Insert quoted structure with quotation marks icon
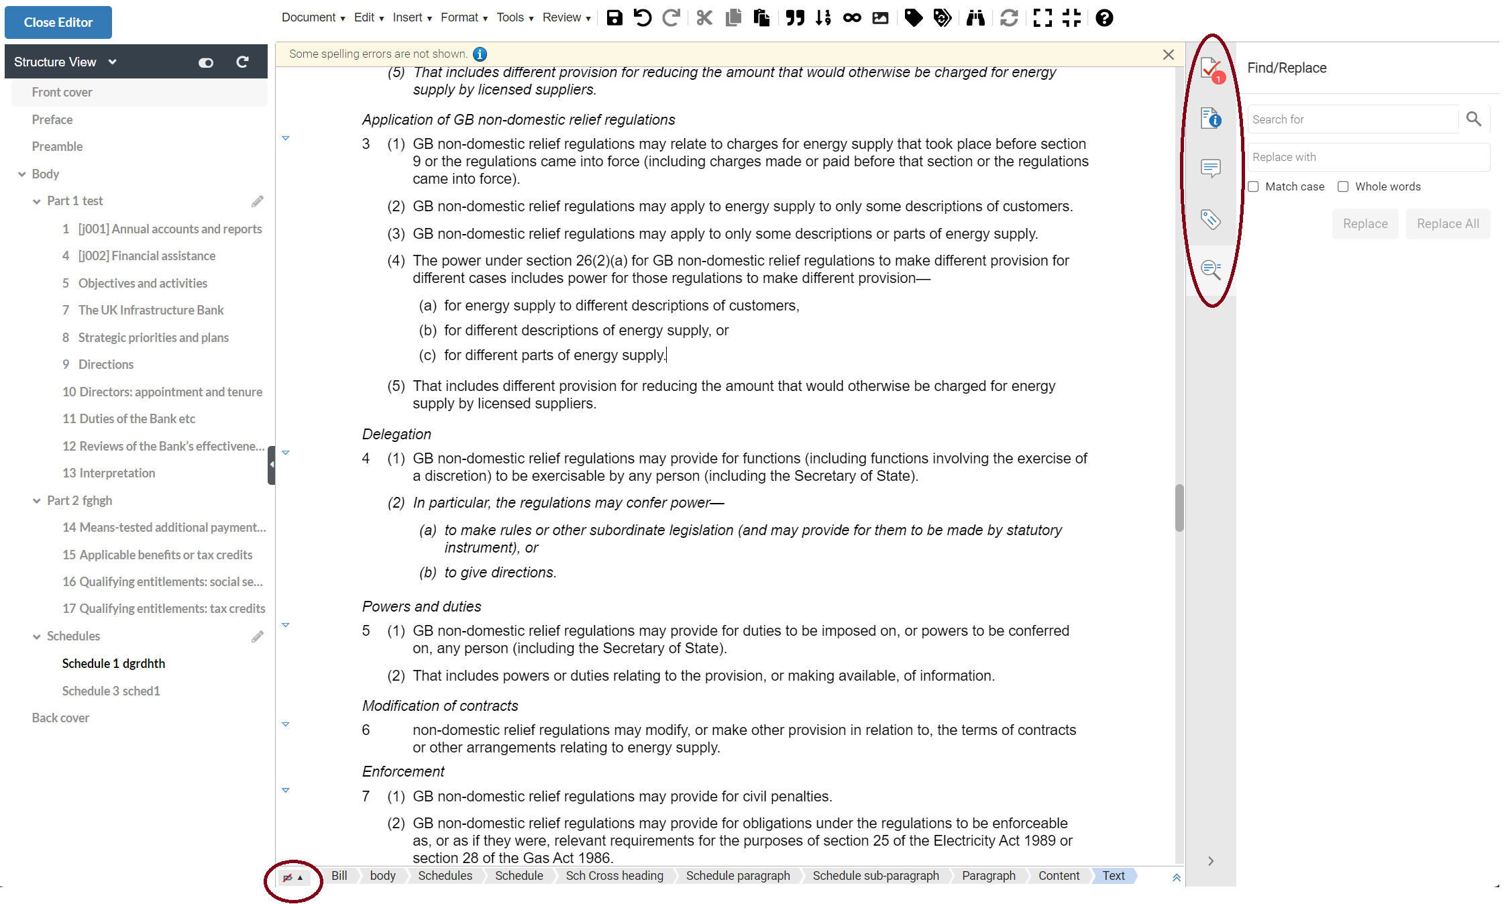Screen dimensions: 1508x904 point(795,18)
